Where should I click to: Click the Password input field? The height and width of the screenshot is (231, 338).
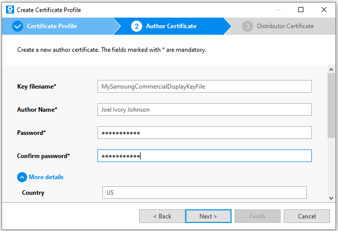click(x=204, y=133)
